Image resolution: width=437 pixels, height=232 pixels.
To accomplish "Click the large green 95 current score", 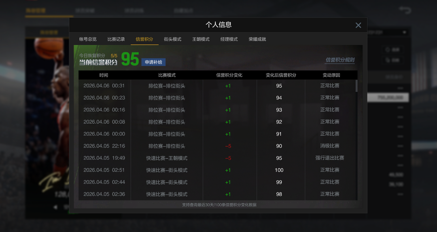I will [130, 59].
